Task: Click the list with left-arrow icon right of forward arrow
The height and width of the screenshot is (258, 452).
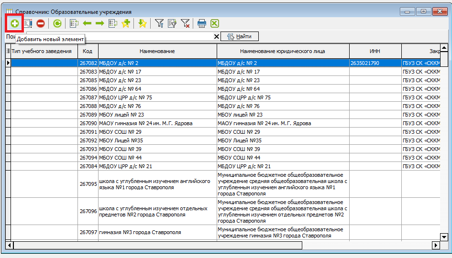Action: click(113, 23)
